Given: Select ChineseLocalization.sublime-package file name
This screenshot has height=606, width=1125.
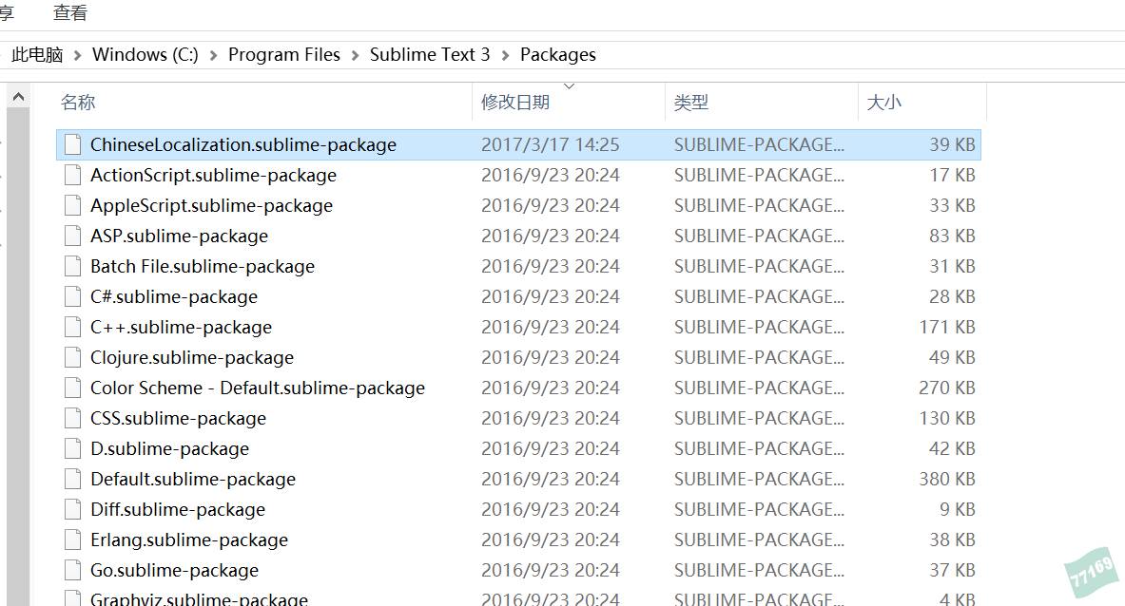Looking at the screenshot, I should pyautogui.click(x=243, y=144).
